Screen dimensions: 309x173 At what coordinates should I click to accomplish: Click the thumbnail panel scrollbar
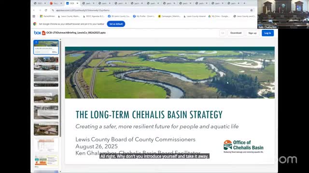[60, 89]
